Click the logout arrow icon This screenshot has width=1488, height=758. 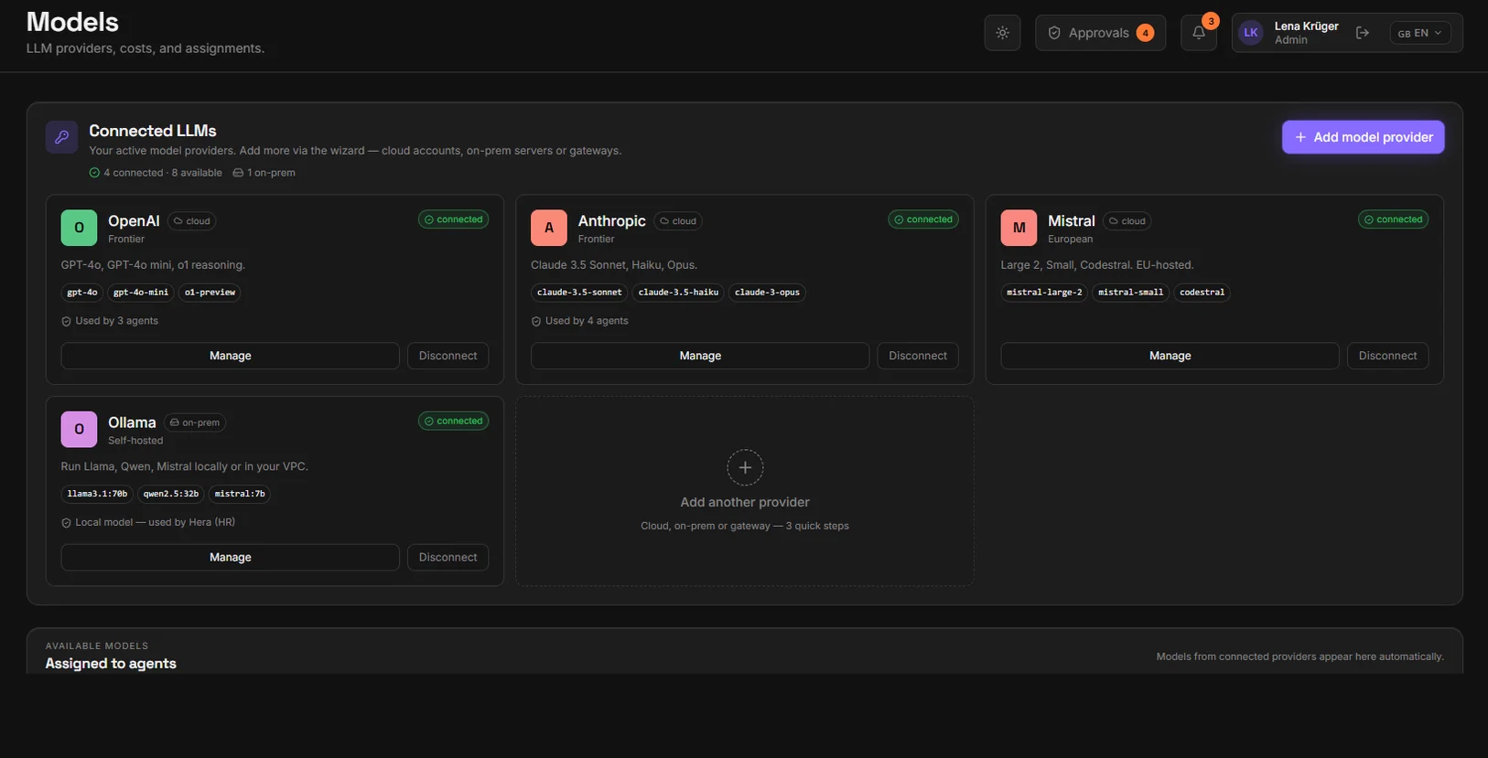(1363, 33)
